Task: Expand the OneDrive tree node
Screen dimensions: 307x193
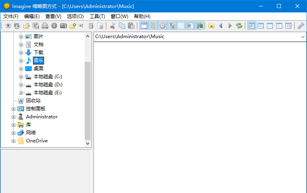Action: [x=13, y=141]
